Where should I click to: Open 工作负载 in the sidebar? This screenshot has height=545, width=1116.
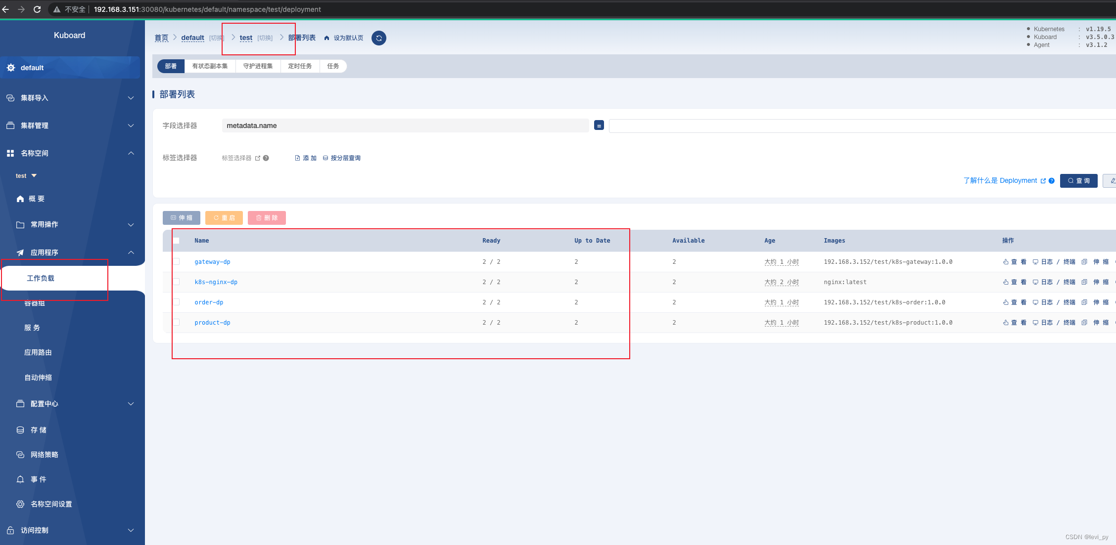pos(41,278)
